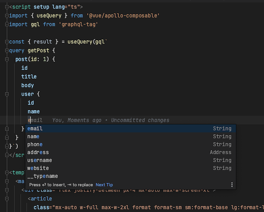Pick the phone suggestion from the list
The height and width of the screenshot is (212, 264).
click(35, 145)
